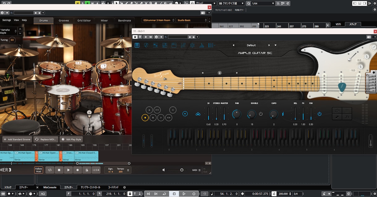Viewport: 377px width, 197px height.
Task: Open EZdrummer Settings menu
Action: click(x=6, y=20)
